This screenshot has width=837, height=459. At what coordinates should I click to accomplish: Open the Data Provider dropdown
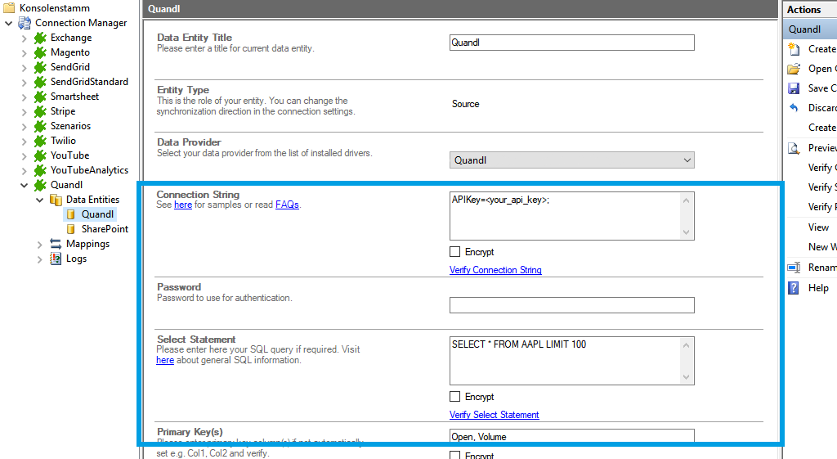686,160
